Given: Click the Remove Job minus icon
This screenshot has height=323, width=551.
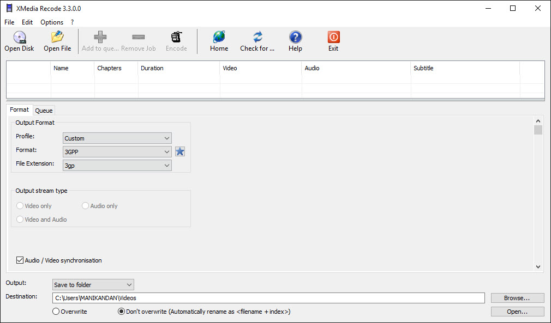Looking at the screenshot, I should point(139,37).
